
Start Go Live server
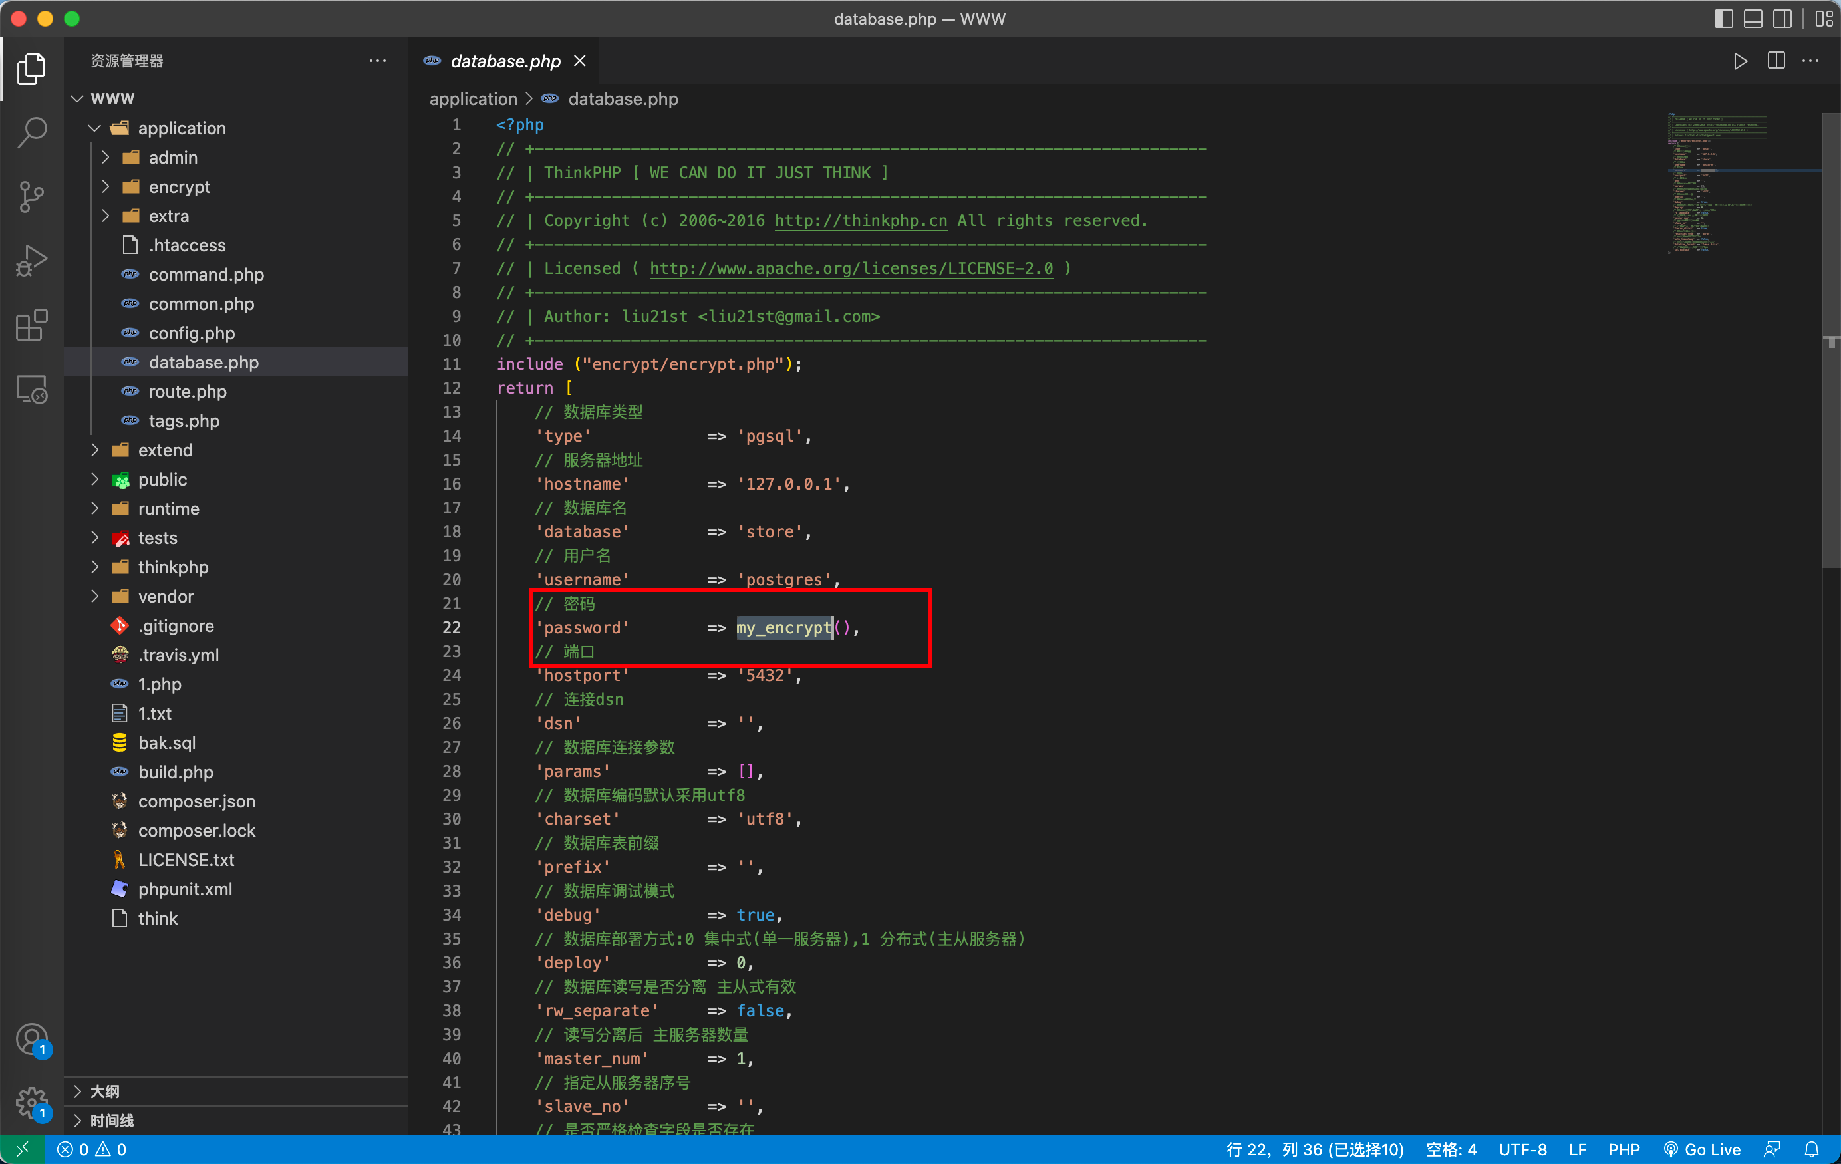pos(1702,1149)
